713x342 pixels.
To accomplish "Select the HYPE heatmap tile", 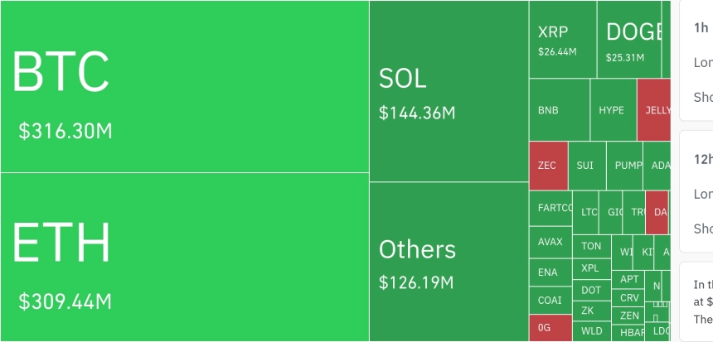I will tap(613, 110).
